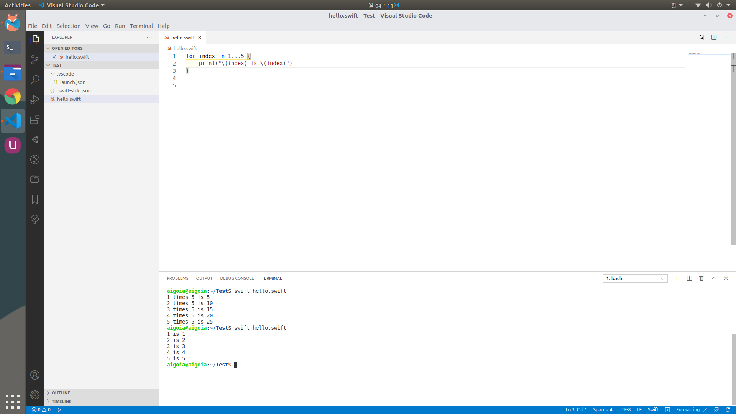Click the Manage gear icon
This screenshot has height=414, width=736.
tap(35, 395)
